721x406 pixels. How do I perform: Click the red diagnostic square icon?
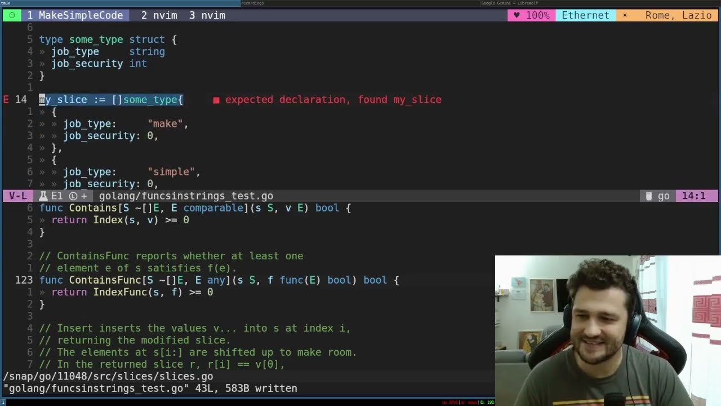216,100
